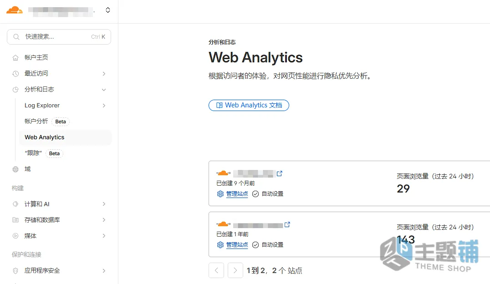
Task: Open the "跟踪" Beta item
Action: click(x=33, y=153)
